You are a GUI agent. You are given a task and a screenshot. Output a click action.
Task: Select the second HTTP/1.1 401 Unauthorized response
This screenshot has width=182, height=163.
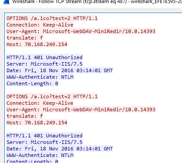pyautogui.click(x=44, y=136)
